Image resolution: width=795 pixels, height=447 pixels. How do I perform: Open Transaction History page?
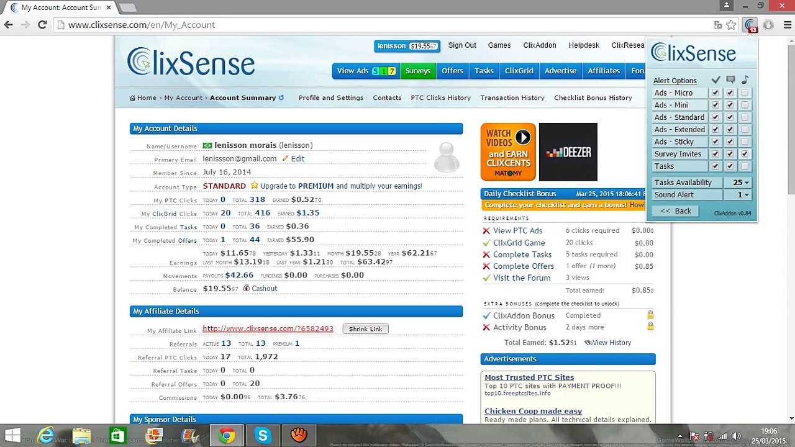(512, 97)
